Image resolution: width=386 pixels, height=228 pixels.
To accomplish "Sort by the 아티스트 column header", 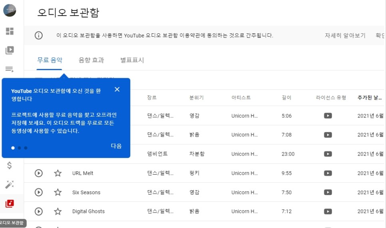I will coord(241,97).
